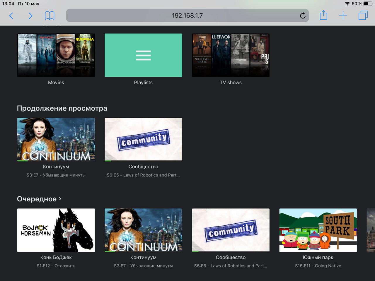Viewport: 375px width, 281px height.
Task: Open Континуум title under Продолжение просмотра
Action: (x=56, y=167)
